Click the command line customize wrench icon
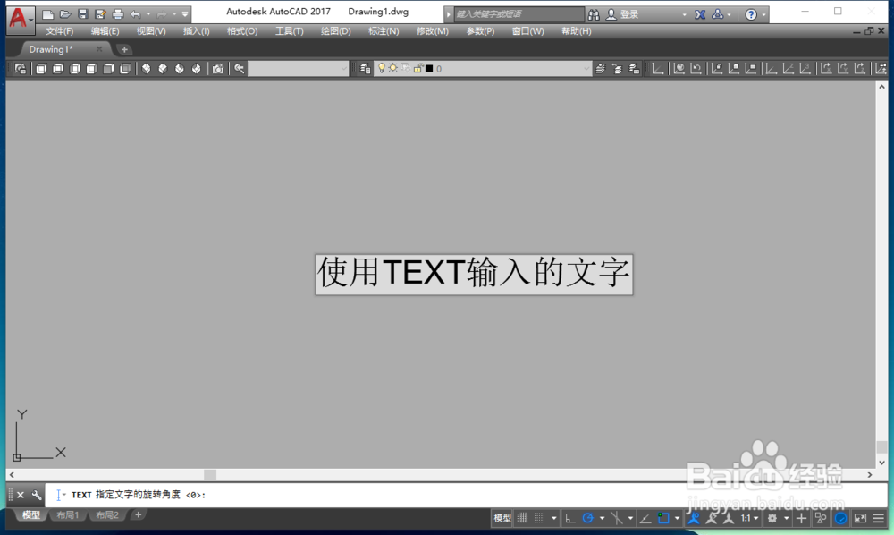Image resolution: width=894 pixels, height=535 pixels. click(x=37, y=495)
